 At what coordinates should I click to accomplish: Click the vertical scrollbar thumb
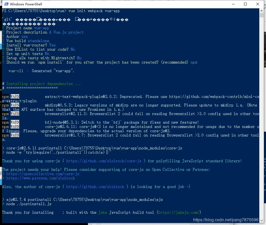click(x=261, y=15)
